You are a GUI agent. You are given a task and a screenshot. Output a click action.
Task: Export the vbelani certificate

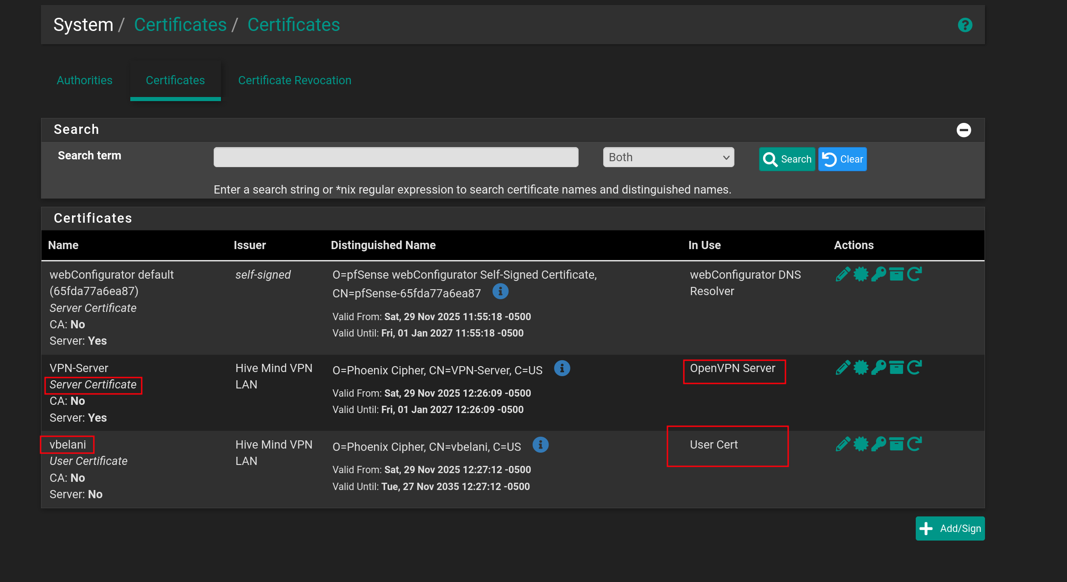861,444
